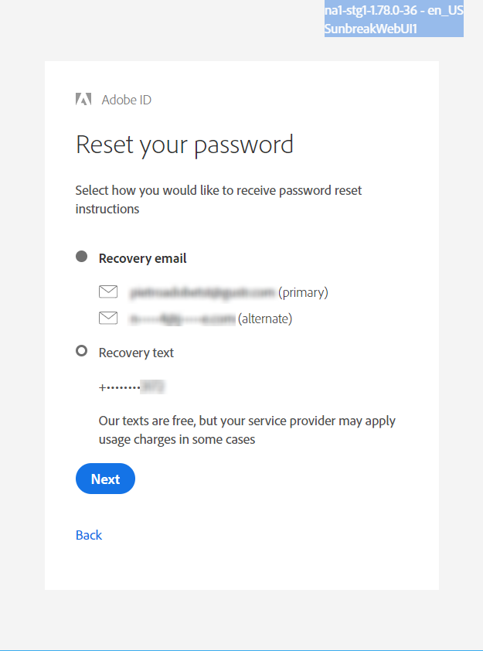This screenshot has width=483, height=651.
Task: Click the "Recovery email" option label
Action: pos(143,258)
